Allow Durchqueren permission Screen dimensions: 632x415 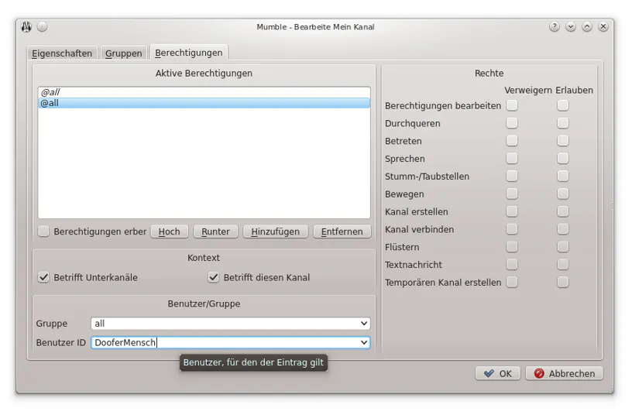click(x=563, y=123)
